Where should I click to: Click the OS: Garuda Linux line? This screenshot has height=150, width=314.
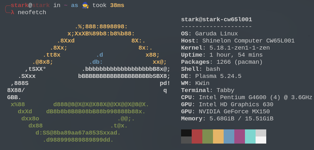click(209, 34)
